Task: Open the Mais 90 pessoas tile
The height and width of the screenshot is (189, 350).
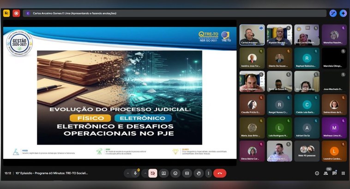Action: click(x=307, y=151)
